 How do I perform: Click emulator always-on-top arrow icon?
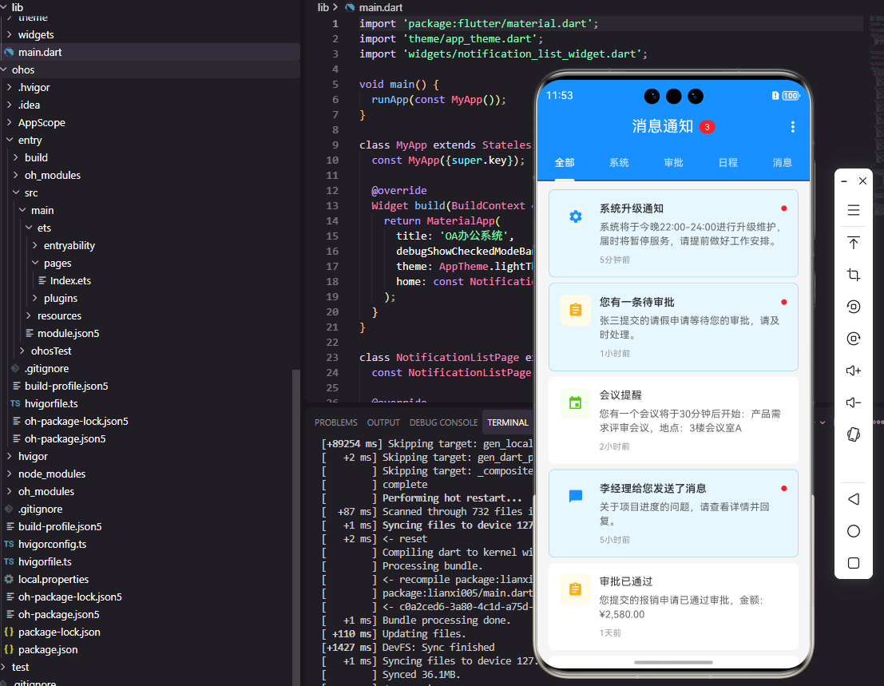pos(854,243)
